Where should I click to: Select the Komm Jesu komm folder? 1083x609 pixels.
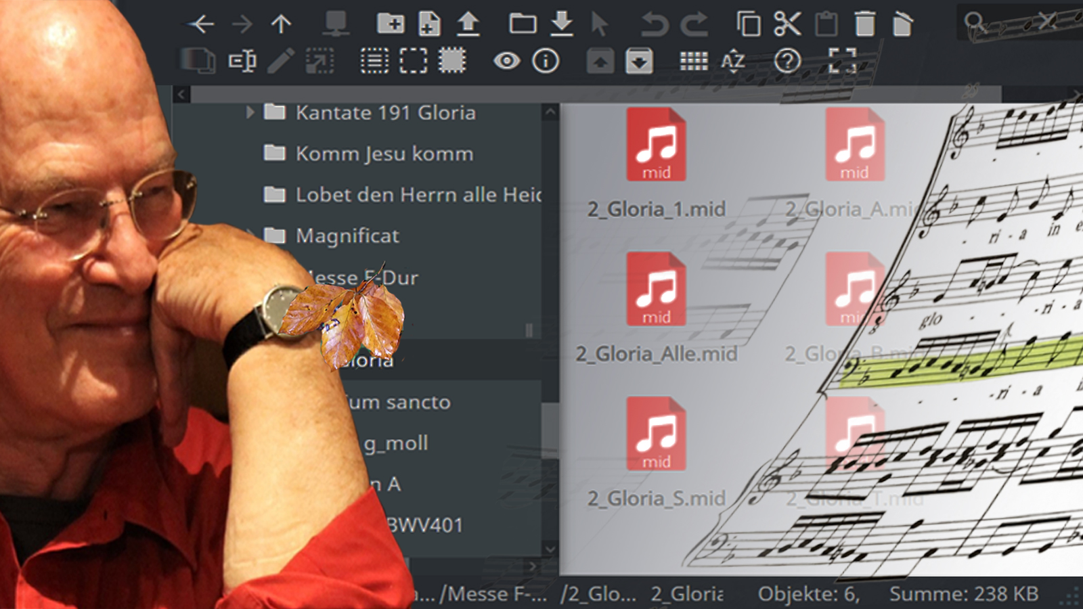coord(384,154)
